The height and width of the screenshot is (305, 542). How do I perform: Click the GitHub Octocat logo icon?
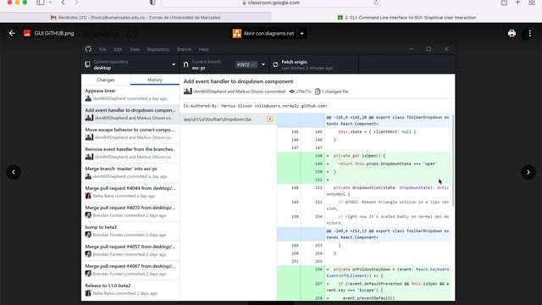[88, 49]
